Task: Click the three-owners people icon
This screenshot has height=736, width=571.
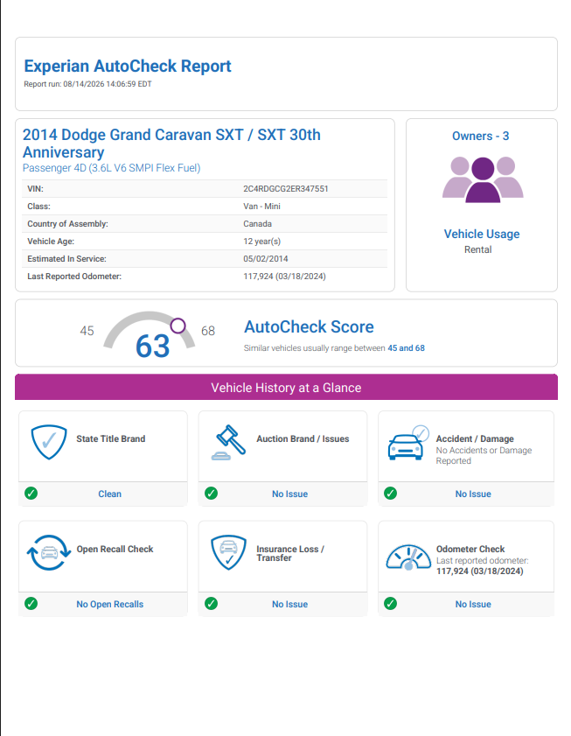Action: pyautogui.click(x=483, y=179)
